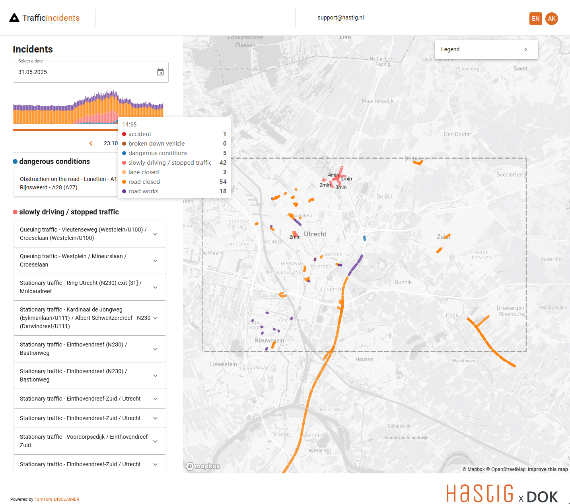
Task: Click the Mapbox logo on the map
Action: click(x=203, y=467)
